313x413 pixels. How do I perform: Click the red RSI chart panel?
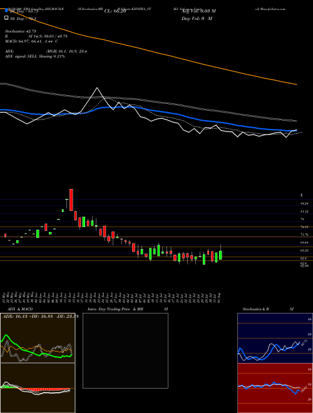point(275,388)
